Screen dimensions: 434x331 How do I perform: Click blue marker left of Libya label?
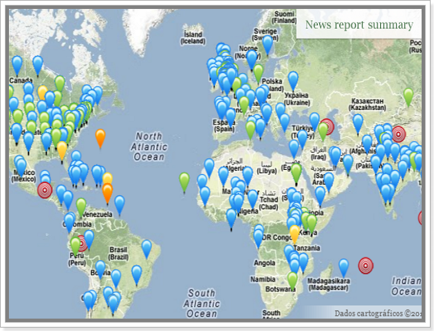(248, 176)
